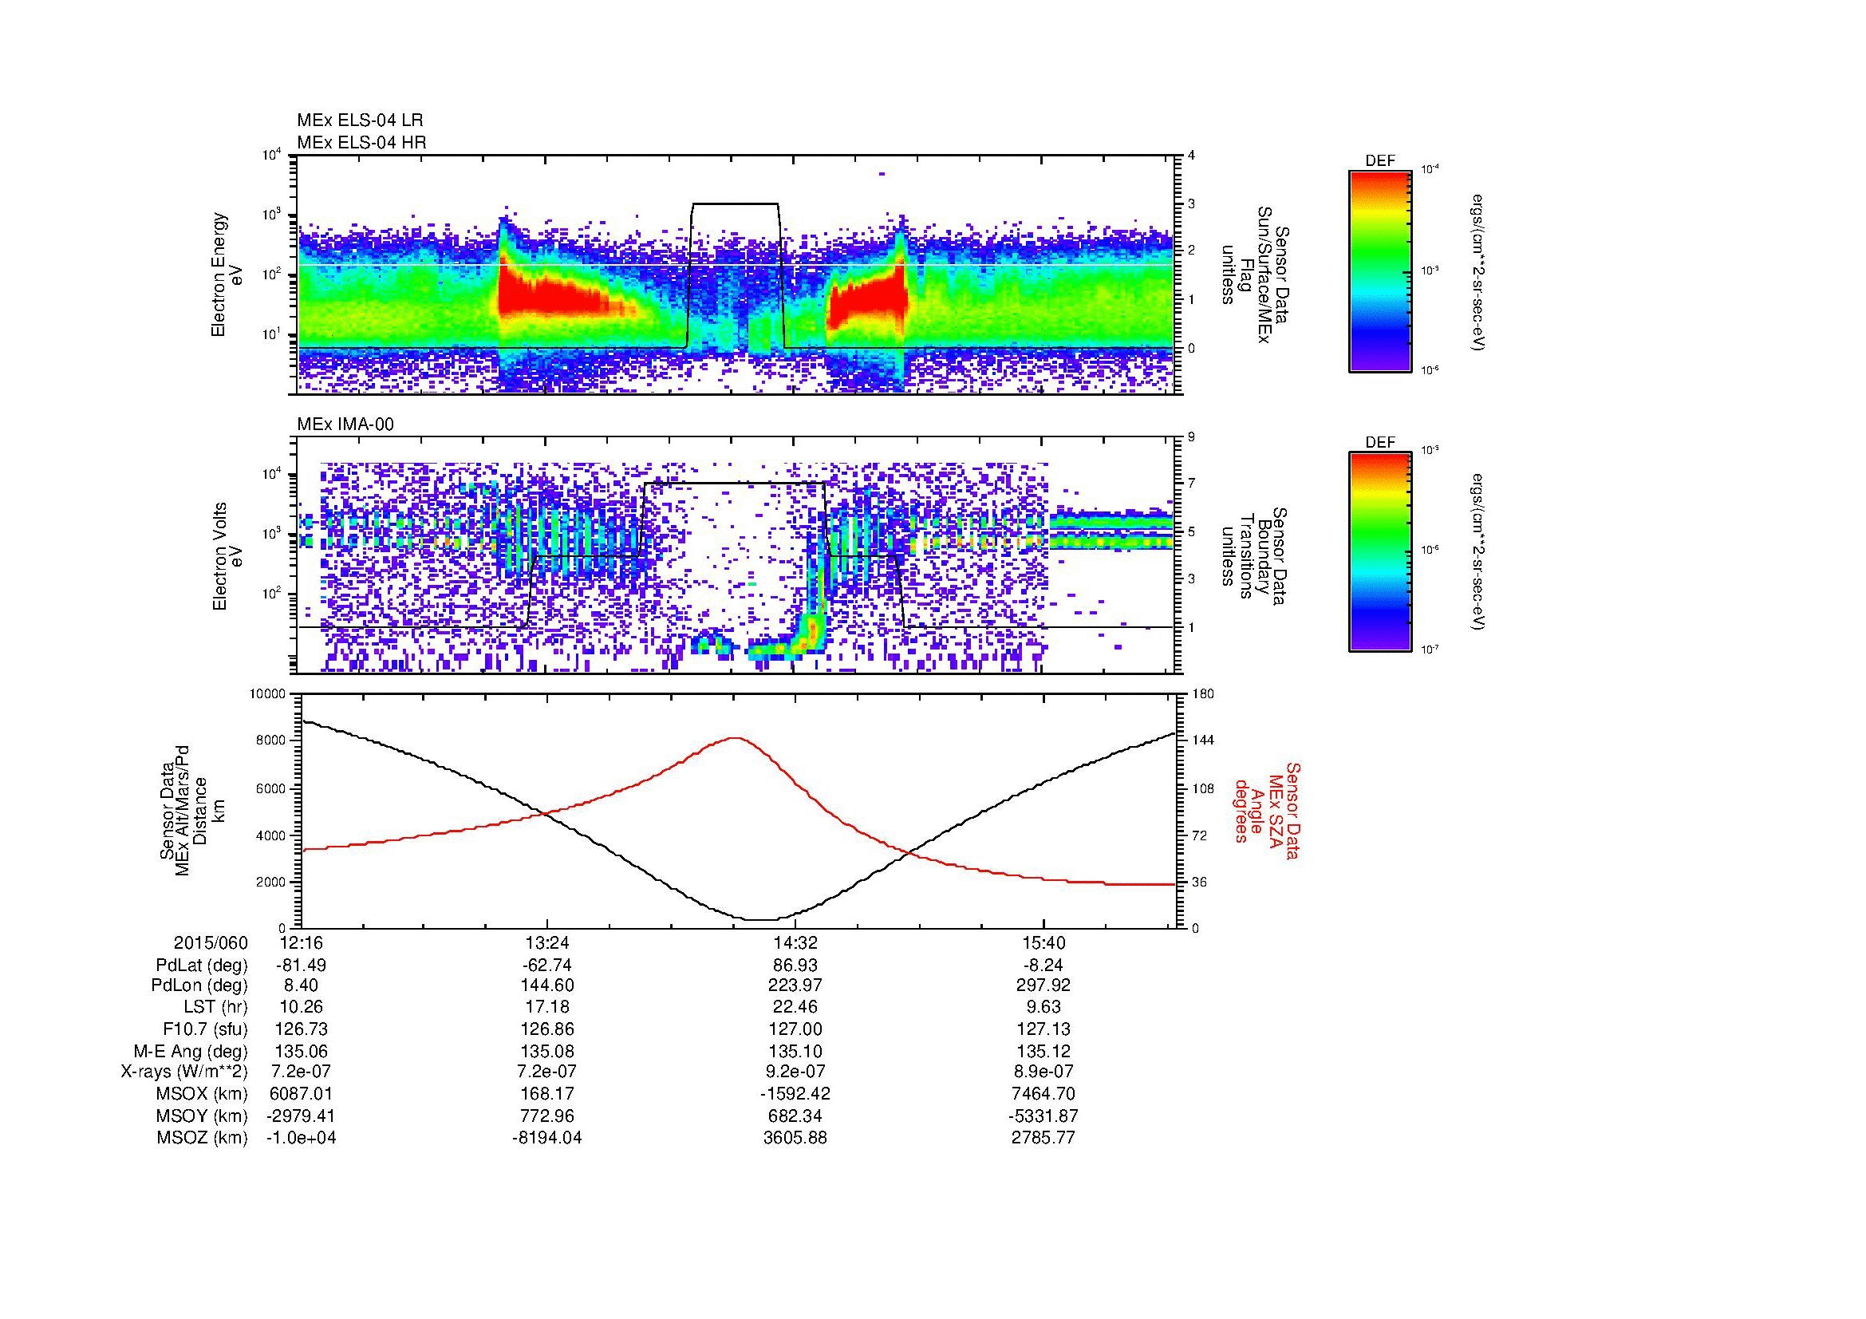Click the peak of the red SZA curve

point(735,738)
